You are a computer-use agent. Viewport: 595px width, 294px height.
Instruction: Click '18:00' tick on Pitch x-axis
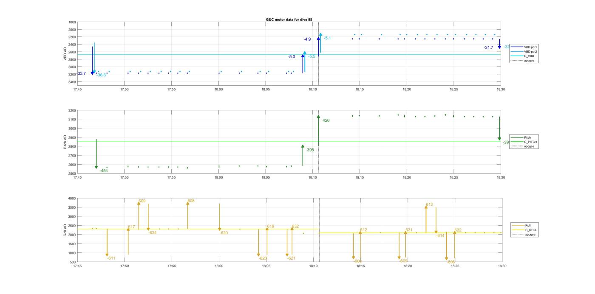219,178
